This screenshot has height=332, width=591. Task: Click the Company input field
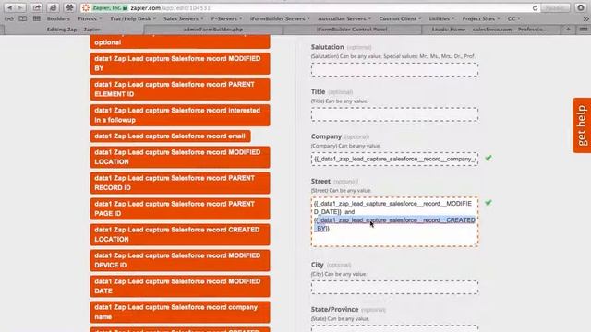pyautogui.click(x=394, y=159)
